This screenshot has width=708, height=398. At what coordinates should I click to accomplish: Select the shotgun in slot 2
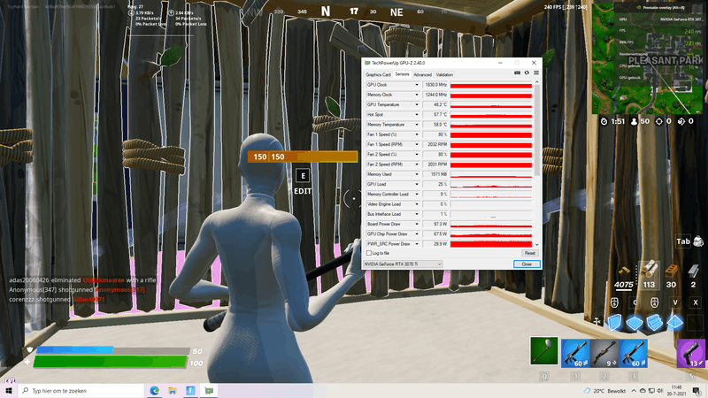(x=604, y=353)
